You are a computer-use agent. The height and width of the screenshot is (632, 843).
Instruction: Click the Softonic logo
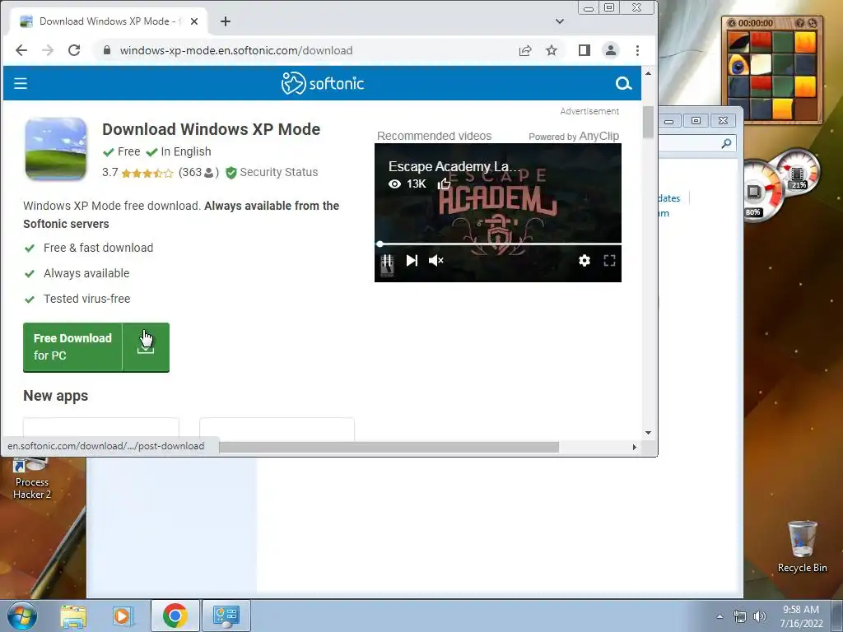pyautogui.click(x=323, y=83)
